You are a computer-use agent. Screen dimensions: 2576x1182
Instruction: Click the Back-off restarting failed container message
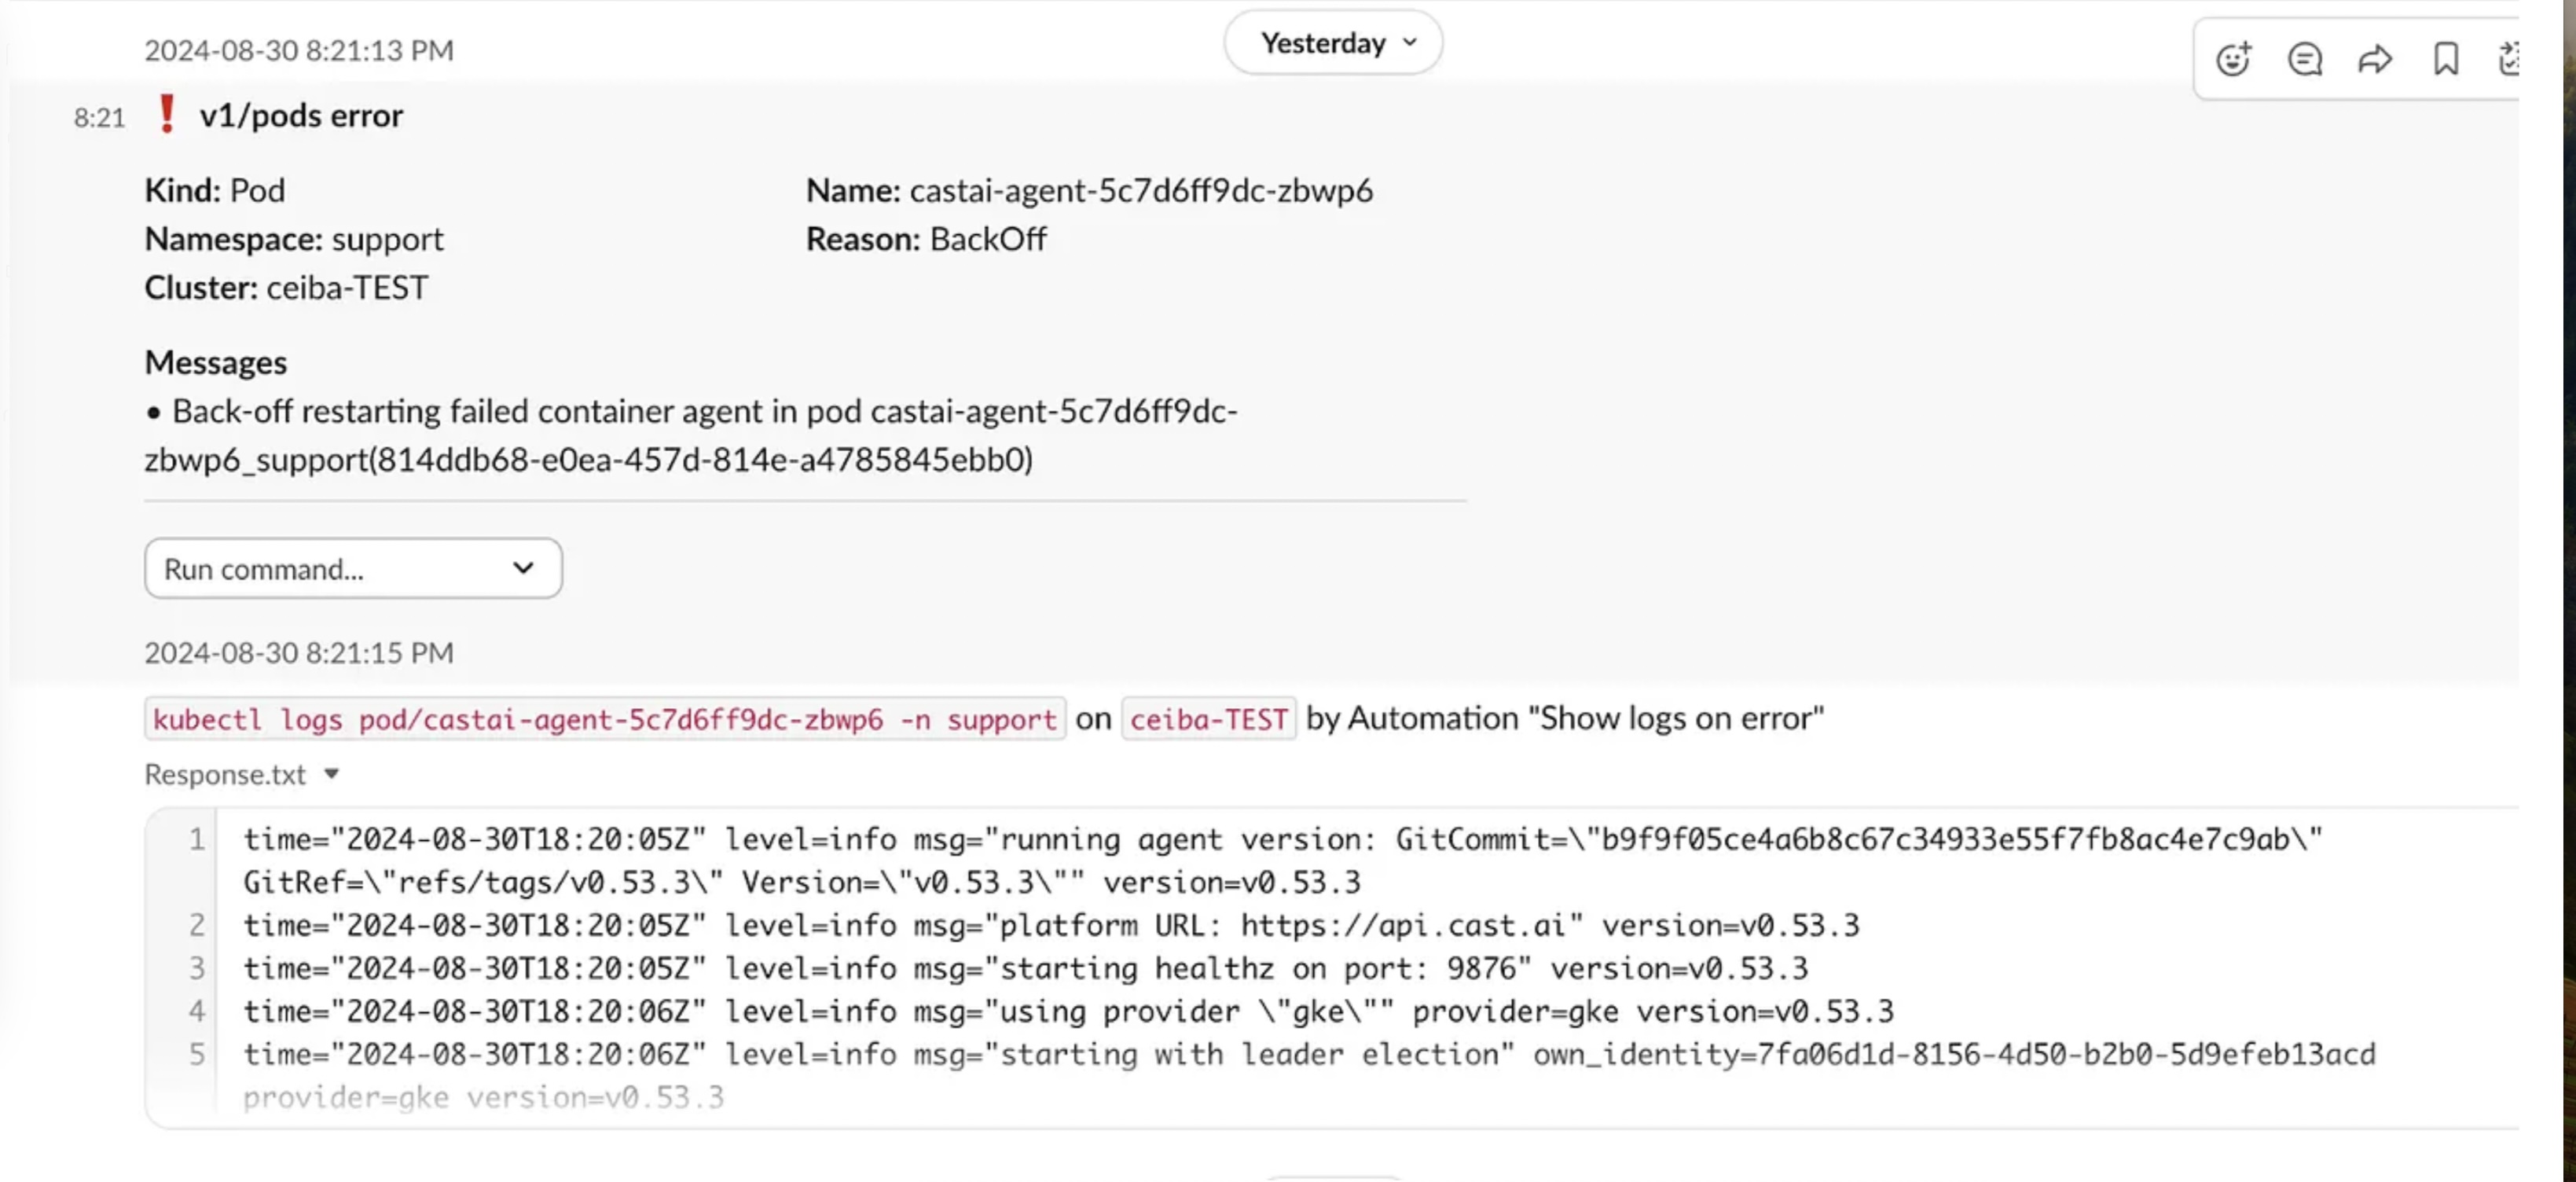pos(691,435)
